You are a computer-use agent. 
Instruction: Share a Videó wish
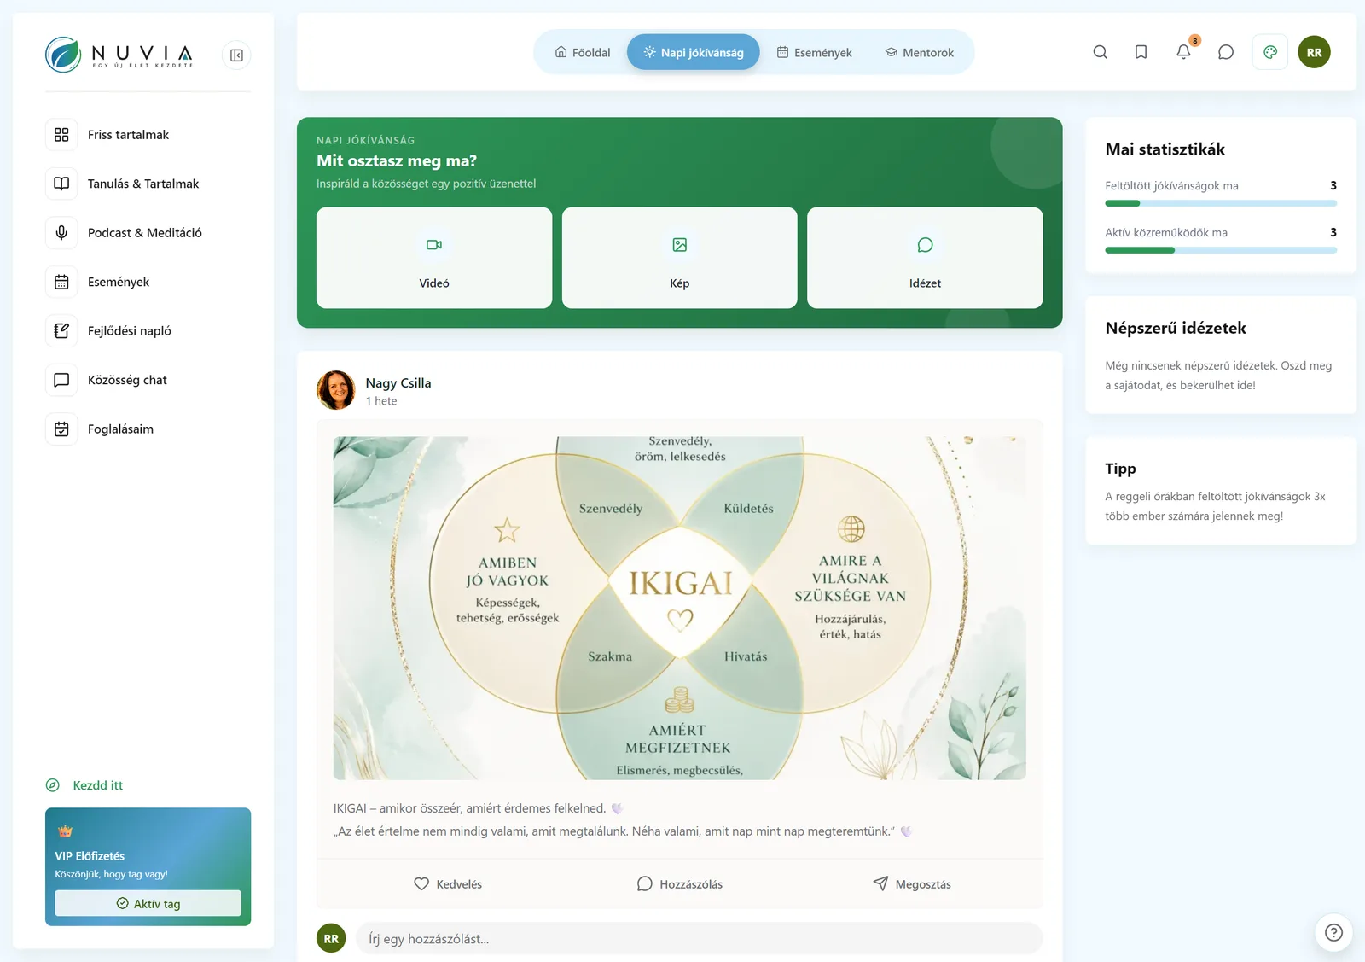[x=434, y=258]
